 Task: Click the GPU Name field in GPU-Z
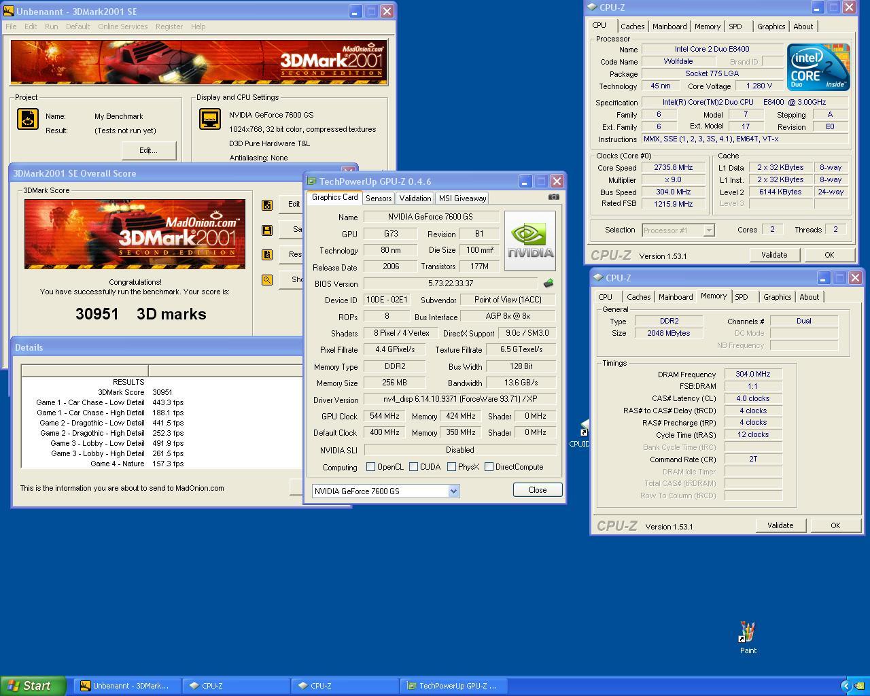[x=431, y=217]
